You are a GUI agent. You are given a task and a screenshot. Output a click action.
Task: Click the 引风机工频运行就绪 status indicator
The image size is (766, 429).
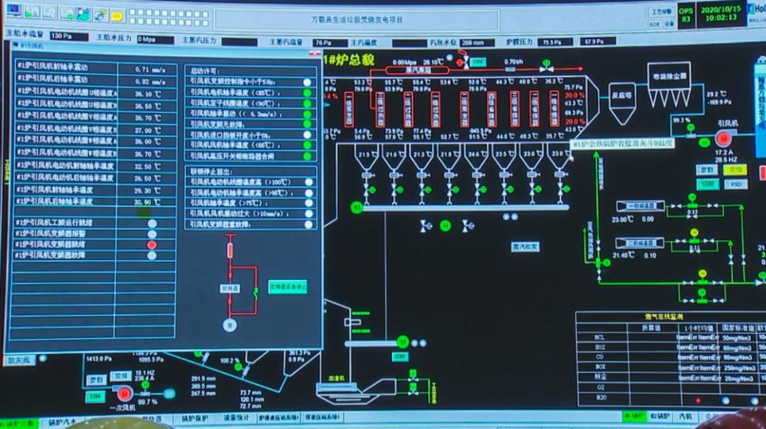[152, 223]
